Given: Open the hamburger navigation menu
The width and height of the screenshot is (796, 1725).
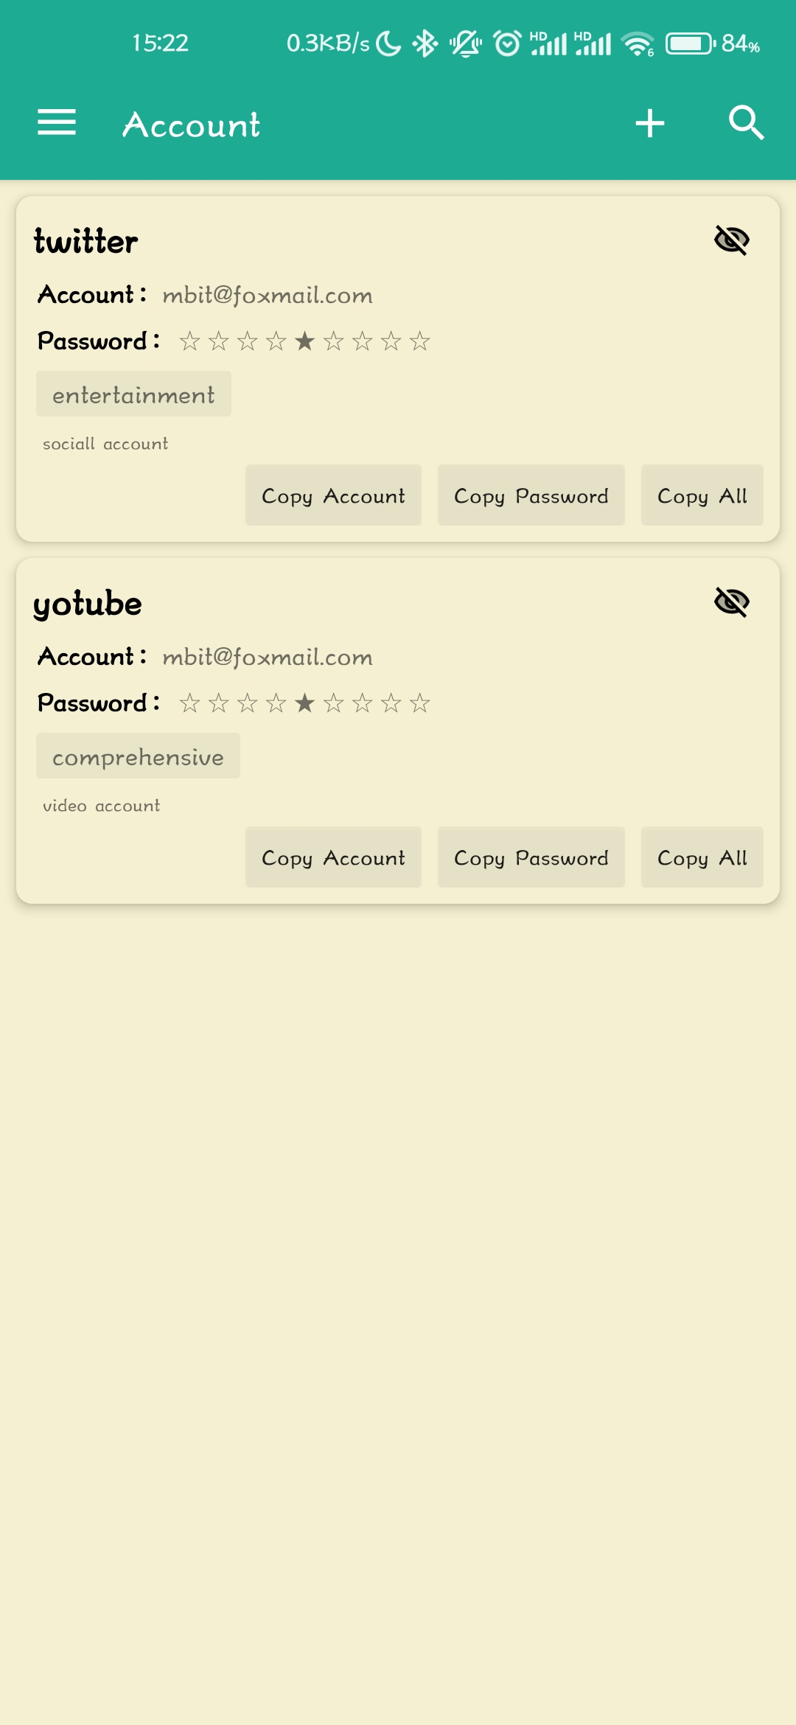Looking at the screenshot, I should (x=57, y=122).
